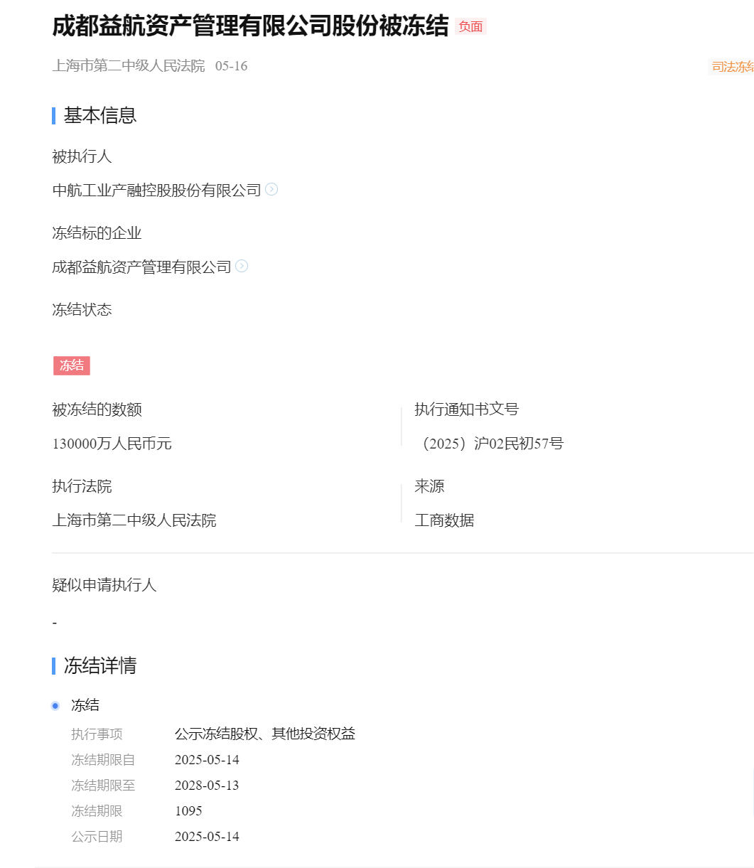Click the 公示日期 label
Screen dimensions: 754x868
[x=97, y=837]
